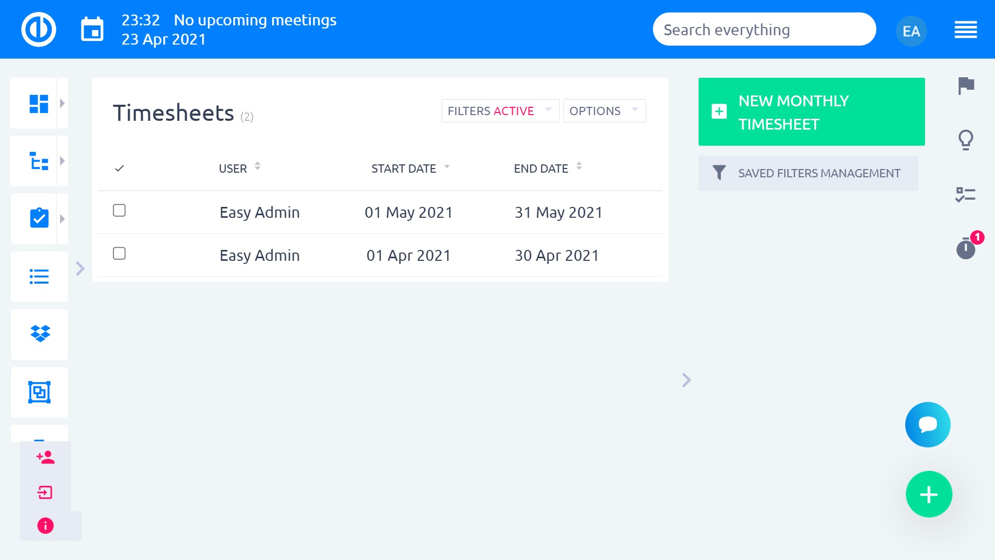
Task: Click New Monthly Timesheet button
Action: pos(811,112)
